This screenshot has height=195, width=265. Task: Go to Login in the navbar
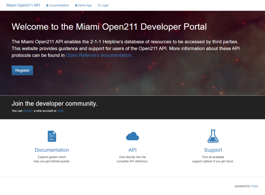point(103,5)
